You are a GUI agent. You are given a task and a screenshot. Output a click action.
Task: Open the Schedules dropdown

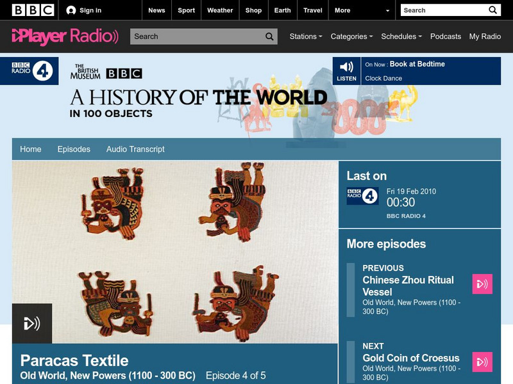click(401, 36)
